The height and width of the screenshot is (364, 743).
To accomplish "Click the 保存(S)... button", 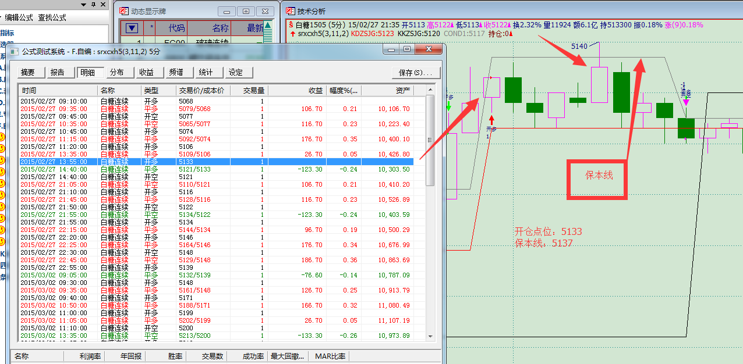I will pyautogui.click(x=416, y=73).
